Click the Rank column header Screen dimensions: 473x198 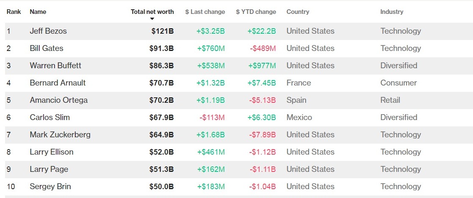tap(14, 12)
